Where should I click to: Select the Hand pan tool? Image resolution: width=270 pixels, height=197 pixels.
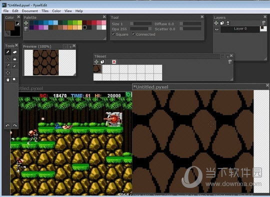7,79
